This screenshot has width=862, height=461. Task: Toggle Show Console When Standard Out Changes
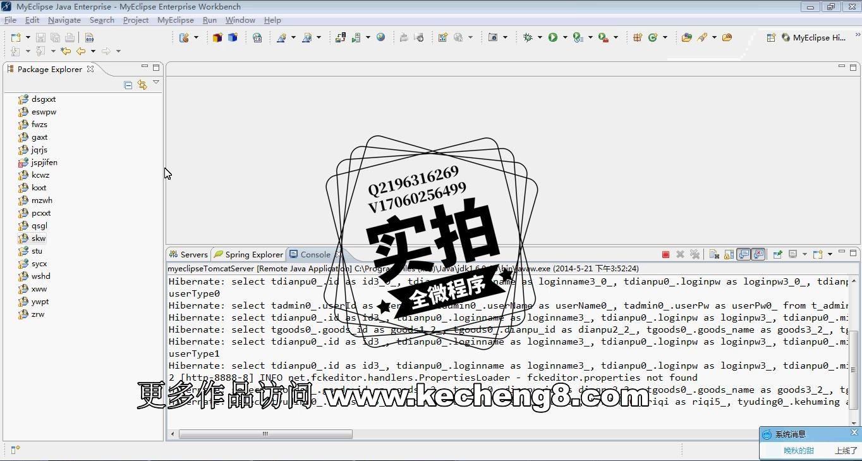744,254
